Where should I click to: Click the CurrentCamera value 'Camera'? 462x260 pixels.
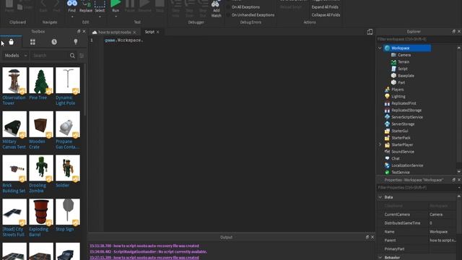coord(436,214)
